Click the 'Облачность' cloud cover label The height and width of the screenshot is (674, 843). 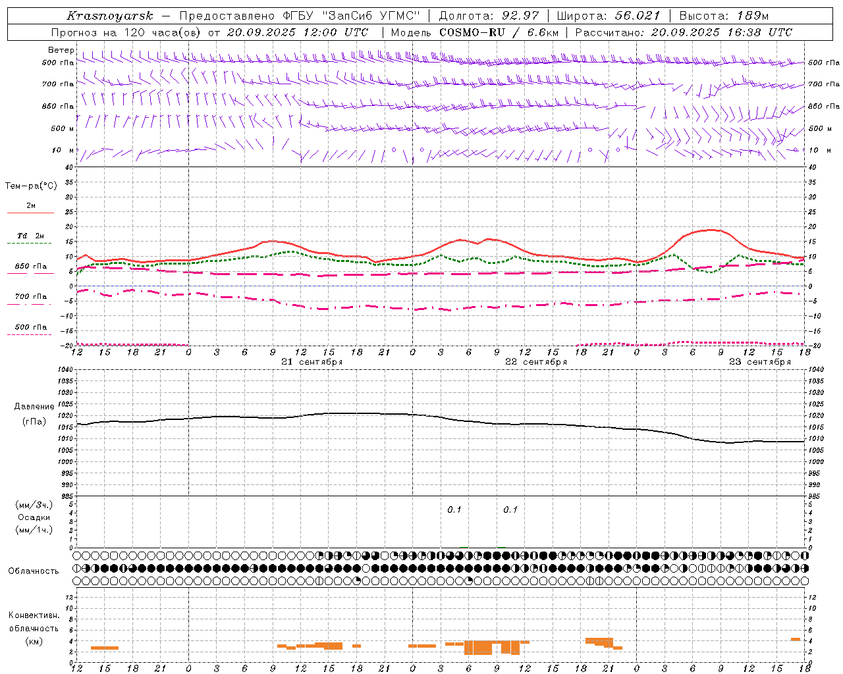click(x=34, y=571)
